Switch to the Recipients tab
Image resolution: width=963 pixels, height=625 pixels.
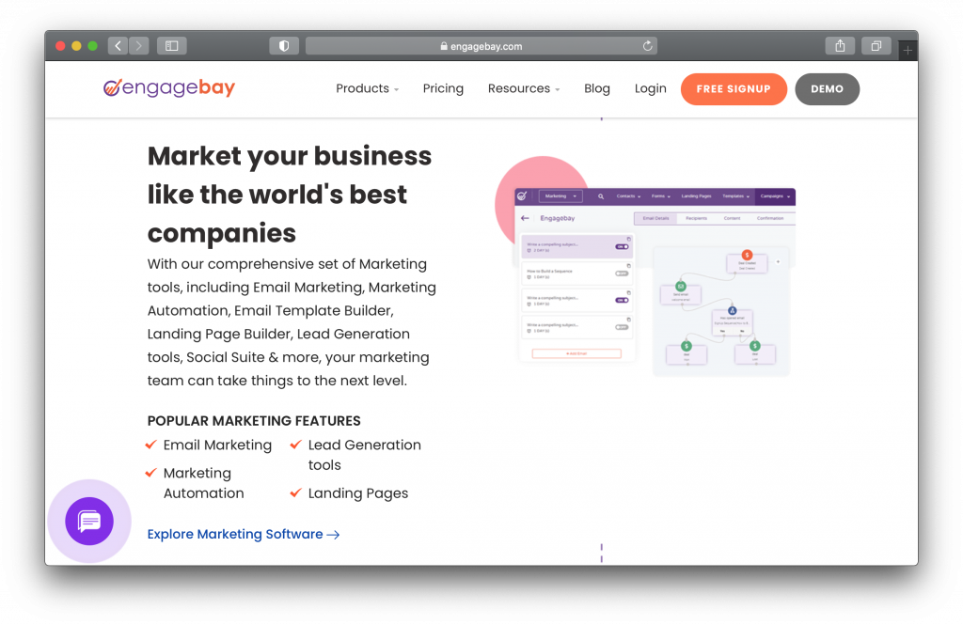[697, 219]
